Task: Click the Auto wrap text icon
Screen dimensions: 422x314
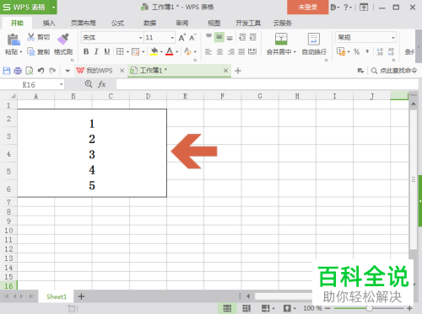Action: point(314,39)
